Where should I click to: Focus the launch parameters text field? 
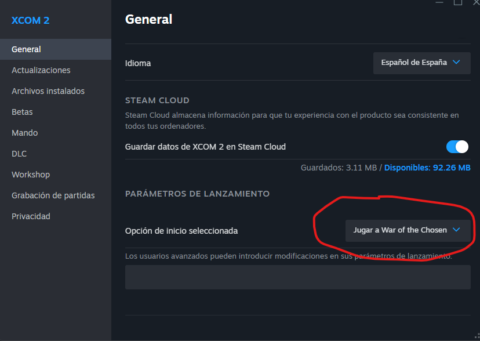tap(297, 277)
